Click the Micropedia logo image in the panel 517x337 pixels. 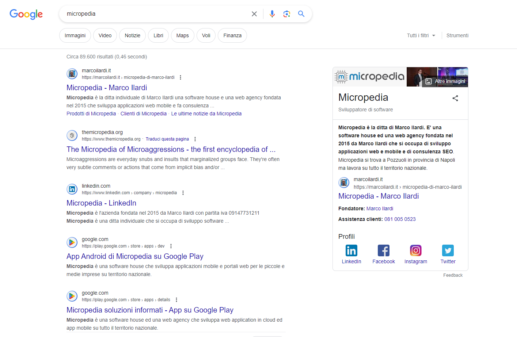pyautogui.click(x=369, y=77)
